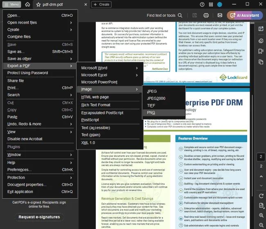Image resolution: width=266 pixels, height=229 pixels.
Task: Click the zoom out magnifier icon
Action: [x=261, y=225]
